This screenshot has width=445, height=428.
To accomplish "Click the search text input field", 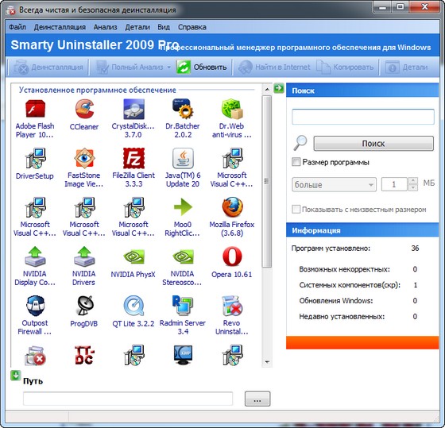I will (x=363, y=117).
